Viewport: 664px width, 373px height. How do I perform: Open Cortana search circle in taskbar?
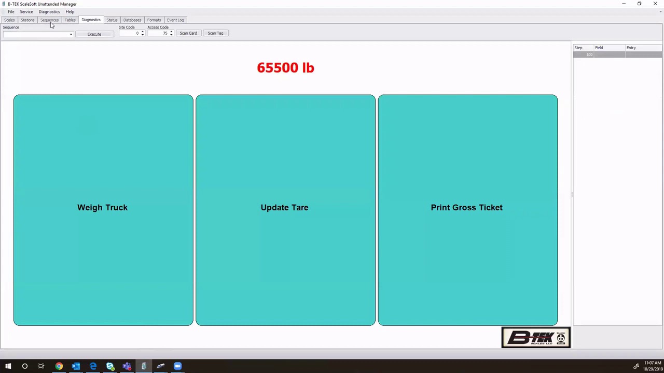24,366
